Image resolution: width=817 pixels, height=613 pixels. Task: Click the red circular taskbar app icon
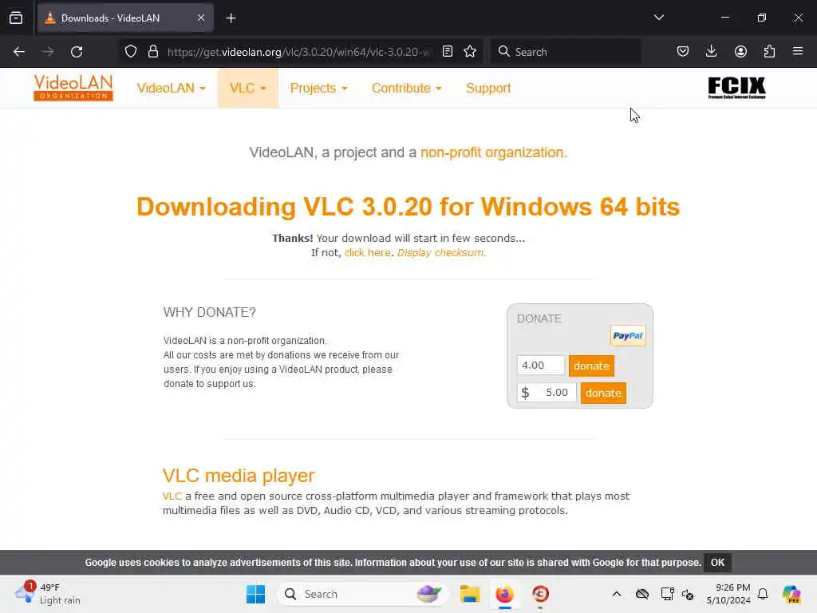540,594
